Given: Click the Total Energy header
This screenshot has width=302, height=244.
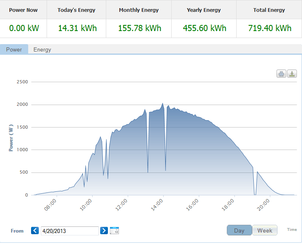Looking at the screenshot, I should 269,10.
